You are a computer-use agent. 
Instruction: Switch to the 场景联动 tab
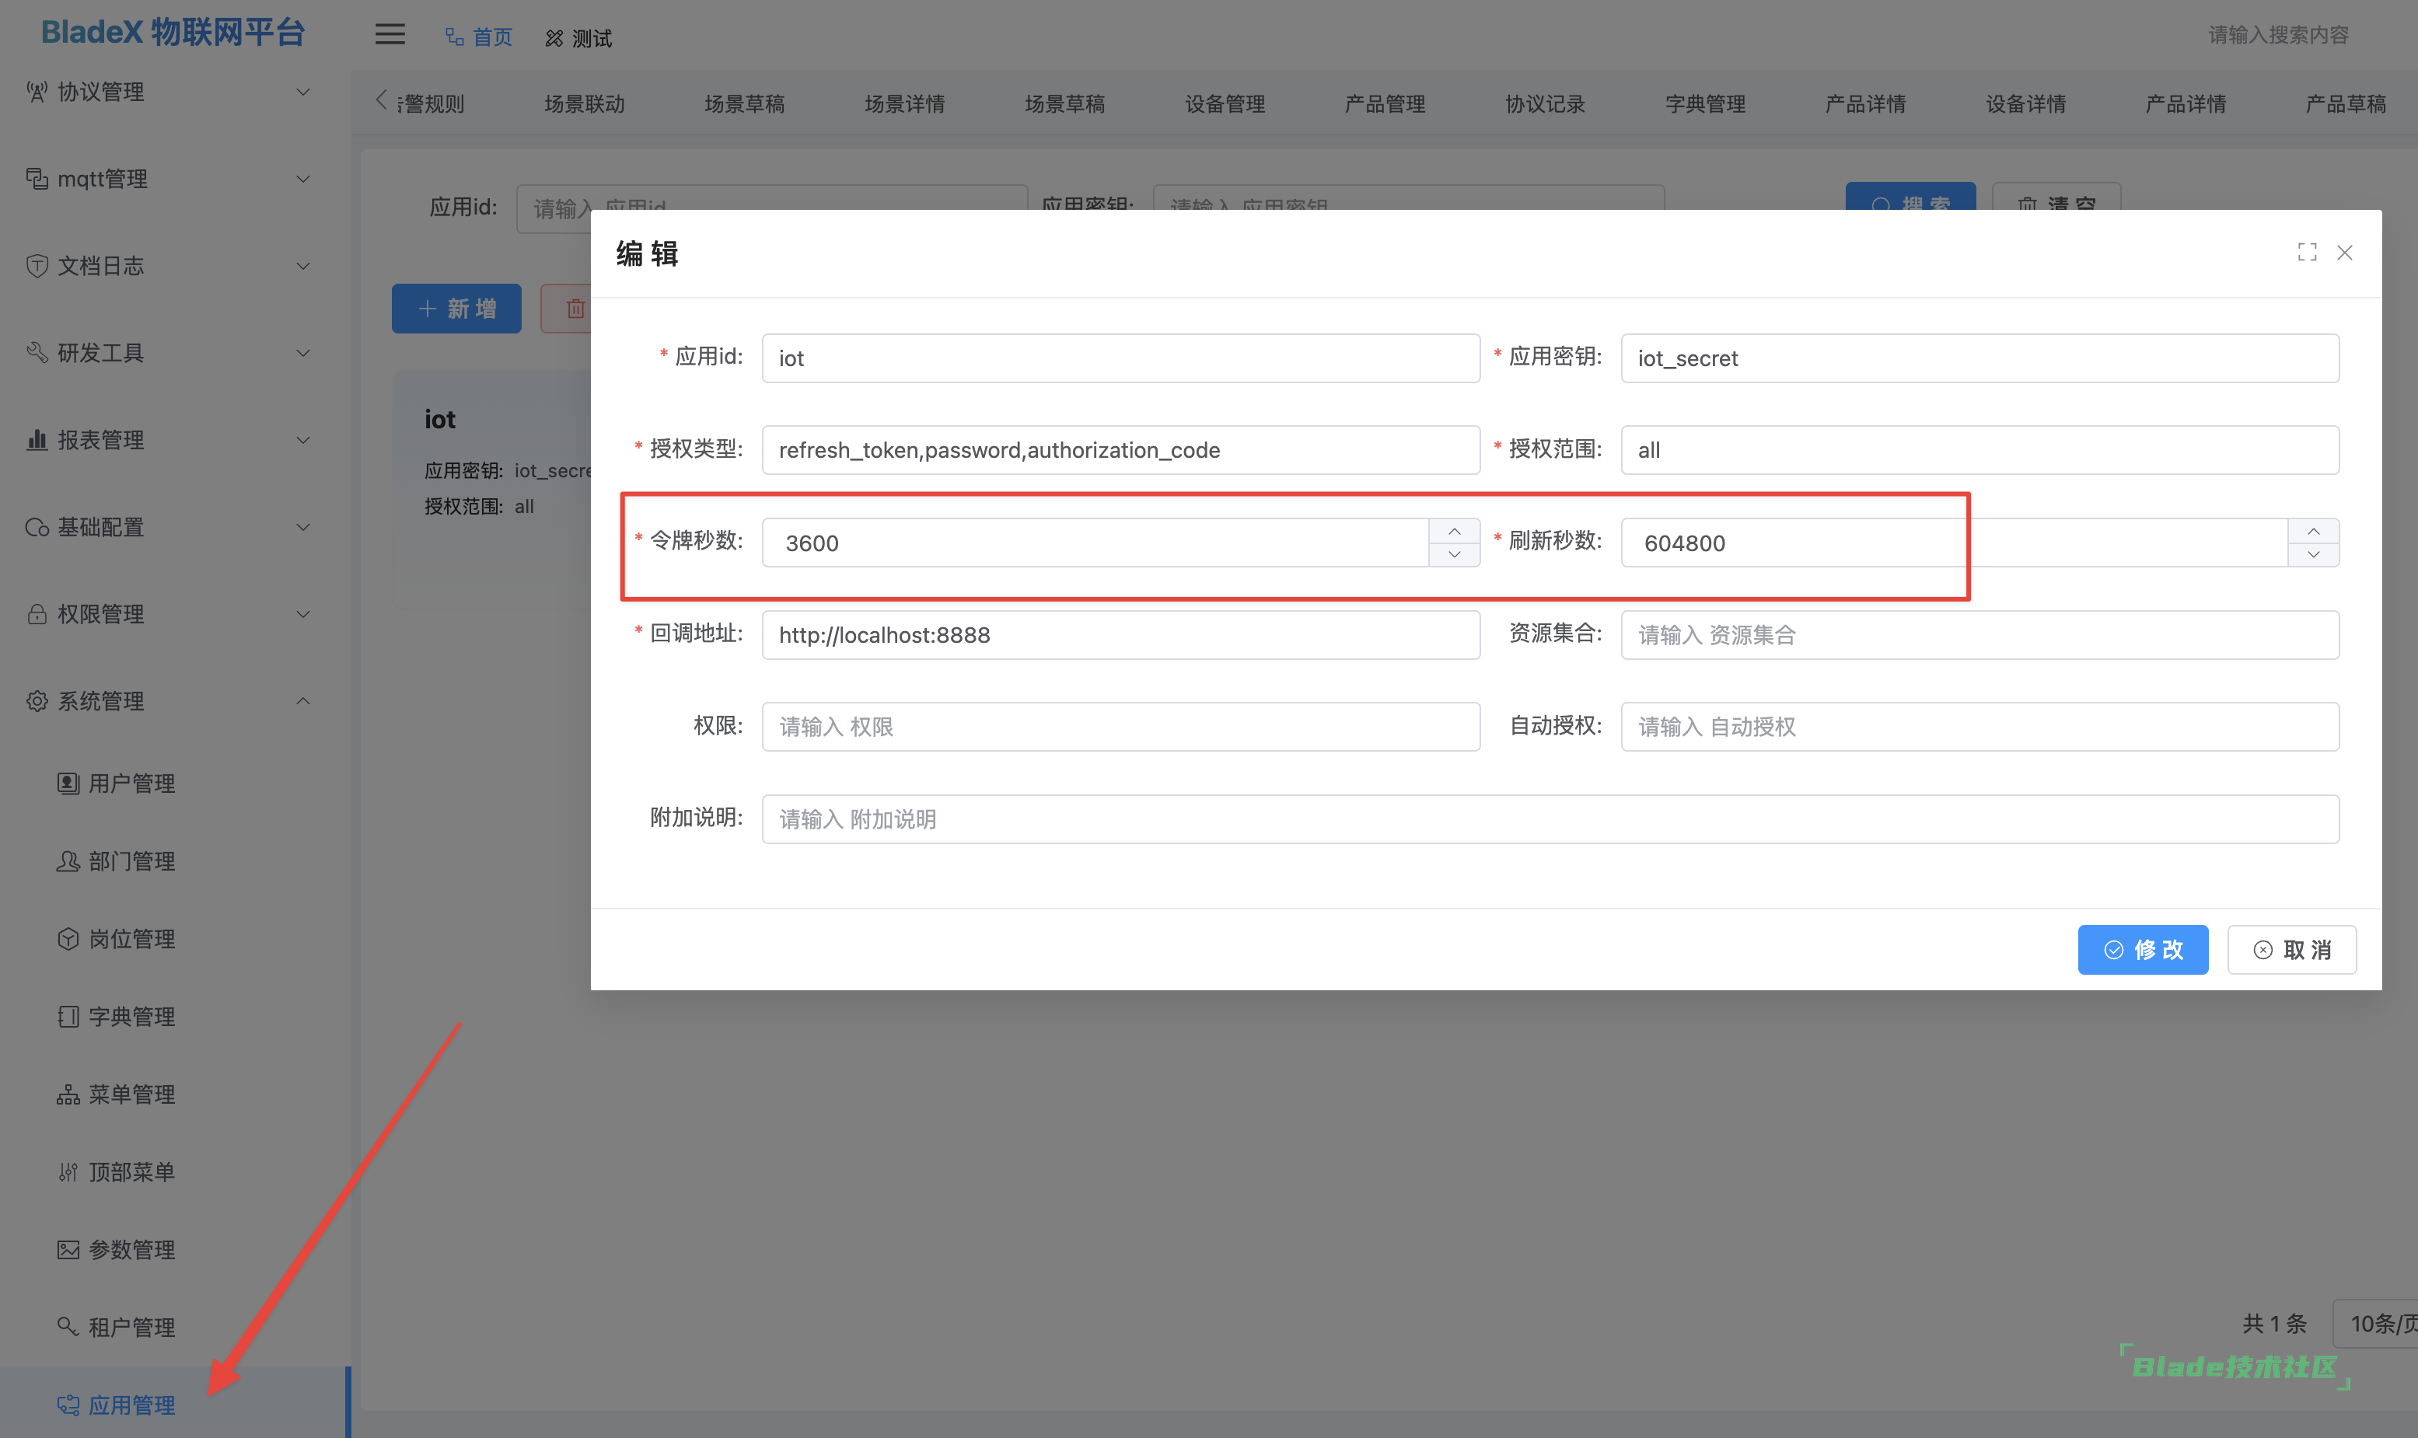click(583, 103)
